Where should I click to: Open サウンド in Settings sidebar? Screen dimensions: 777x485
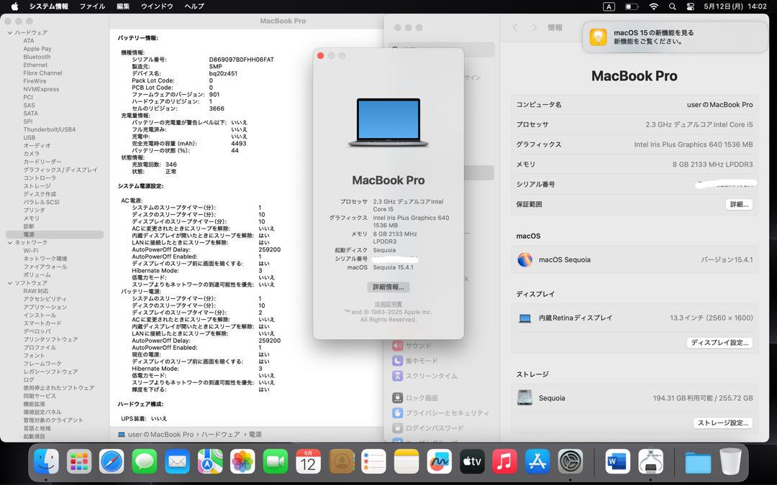tap(413, 346)
